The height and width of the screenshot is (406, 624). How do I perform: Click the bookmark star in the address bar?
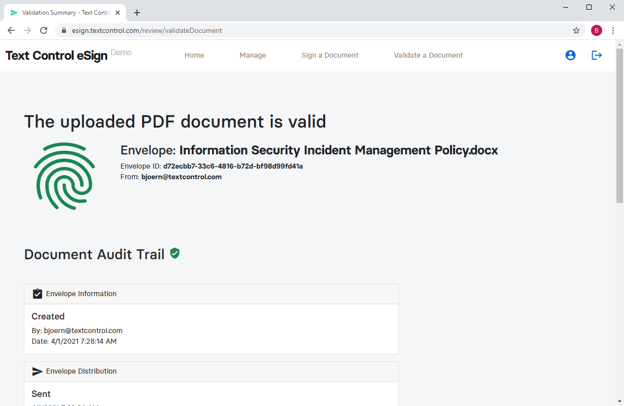576,30
